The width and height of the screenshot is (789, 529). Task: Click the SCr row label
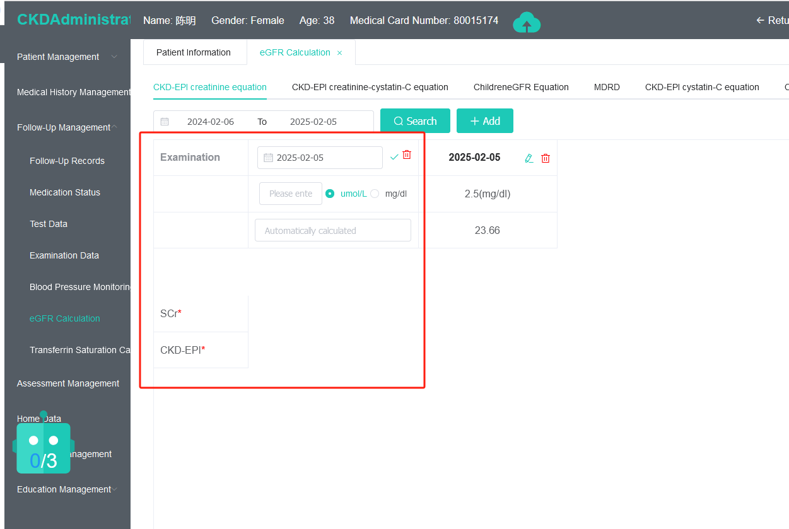point(171,313)
